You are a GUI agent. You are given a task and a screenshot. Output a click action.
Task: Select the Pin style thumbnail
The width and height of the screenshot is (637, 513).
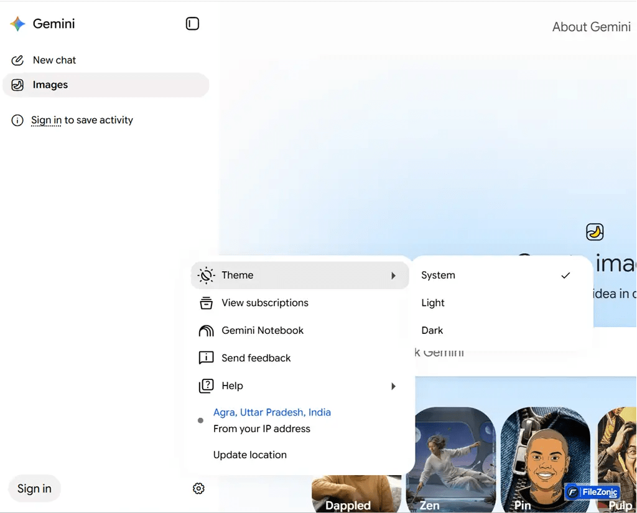click(545, 460)
